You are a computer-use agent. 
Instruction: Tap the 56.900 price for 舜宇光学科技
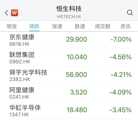click(x=76, y=75)
